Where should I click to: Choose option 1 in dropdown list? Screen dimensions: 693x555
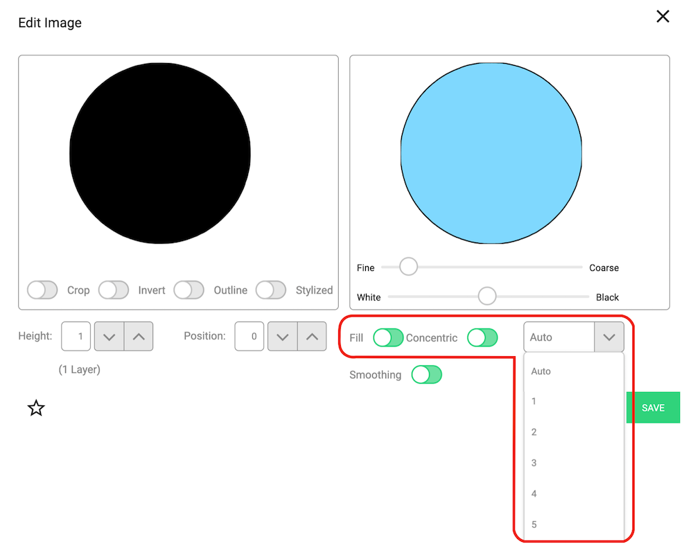pyautogui.click(x=574, y=401)
